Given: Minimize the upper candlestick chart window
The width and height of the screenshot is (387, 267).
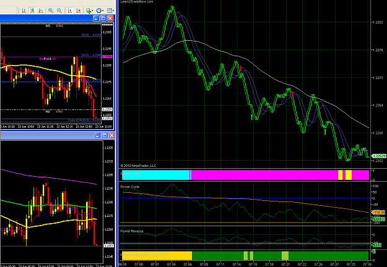Looking at the screenshot, I should pos(96,18).
